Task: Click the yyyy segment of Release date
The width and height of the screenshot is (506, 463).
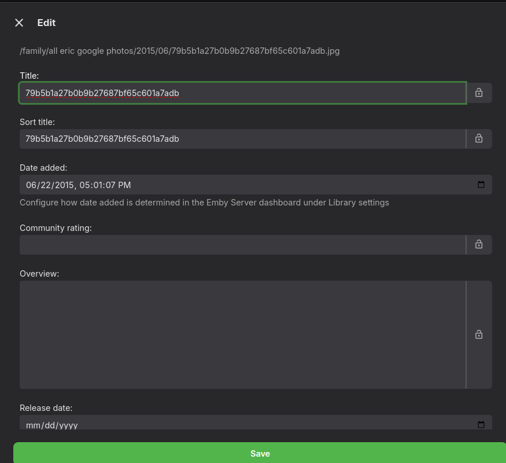Action: tap(68, 425)
